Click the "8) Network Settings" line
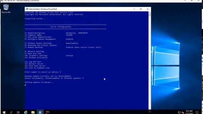This screenshot has height=114, width=203. [35, 51]
